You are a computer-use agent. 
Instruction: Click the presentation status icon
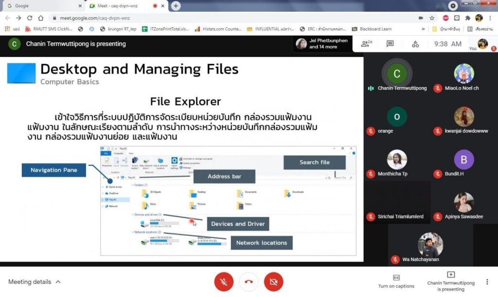tap(450, 275)
